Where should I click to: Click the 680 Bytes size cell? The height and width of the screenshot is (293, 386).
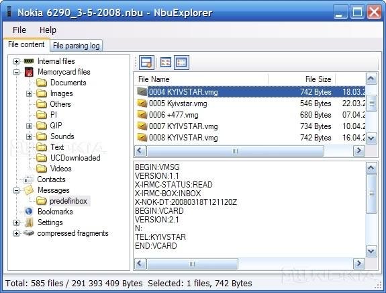[x=316, y=115]
